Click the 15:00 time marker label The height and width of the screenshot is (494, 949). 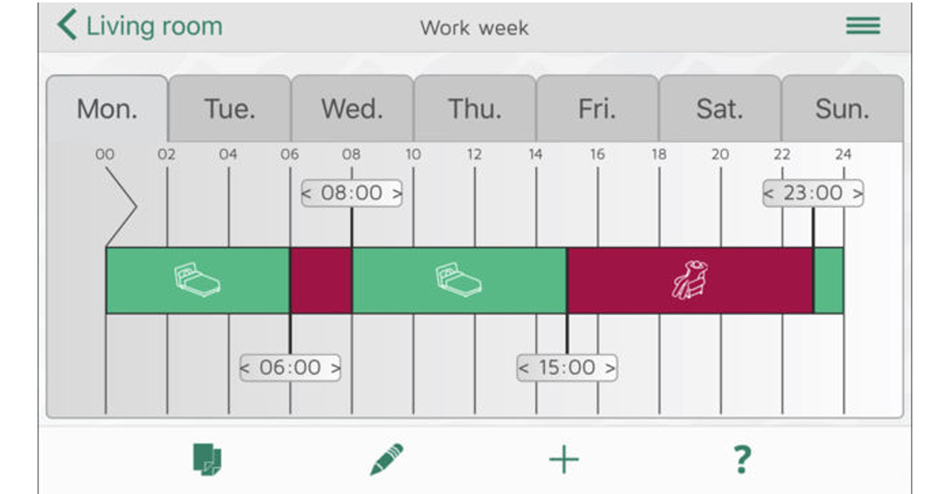pyautogui.click(x=567, y=368)
